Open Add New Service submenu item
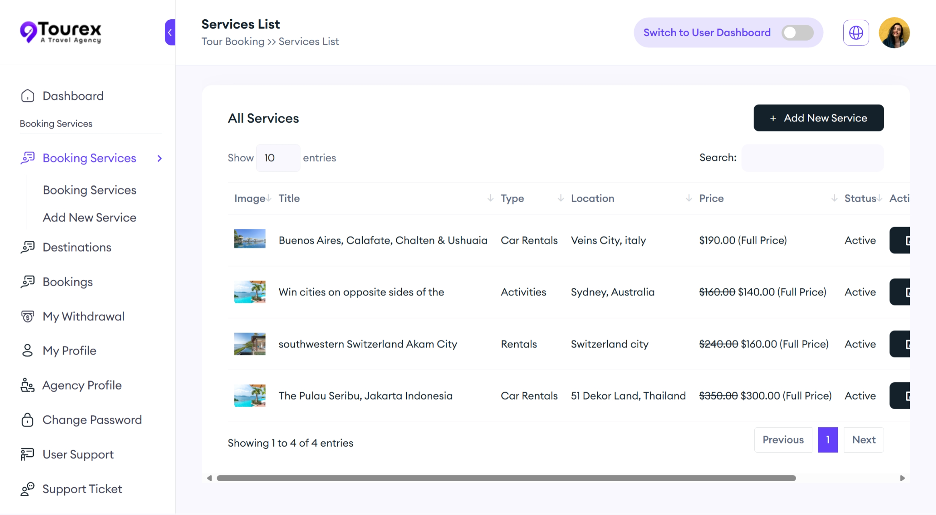The height and width of the screenshot is (515, 936). 89,217
